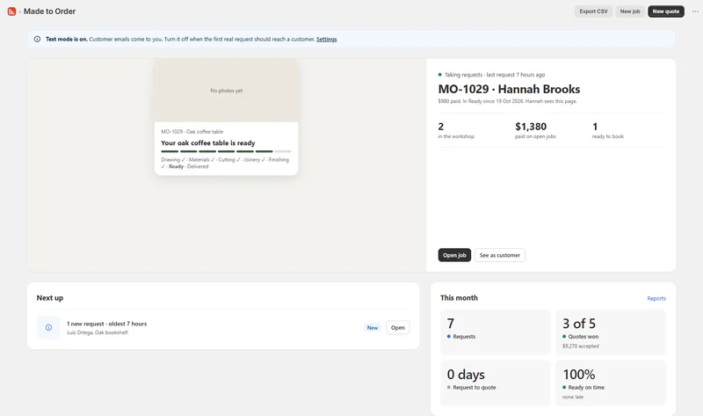Click the '1' ready to book value
The image size is (703, 416).
pyautogui.click(x=595, y=127)
